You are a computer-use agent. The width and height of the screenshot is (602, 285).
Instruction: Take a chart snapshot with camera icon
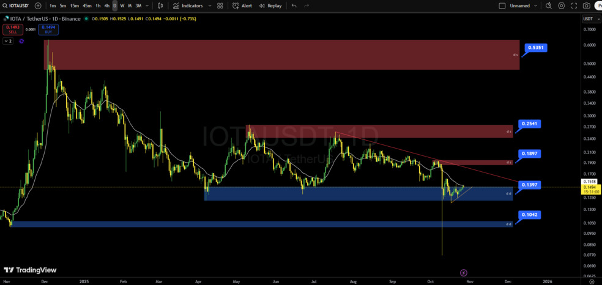(587, 6)
